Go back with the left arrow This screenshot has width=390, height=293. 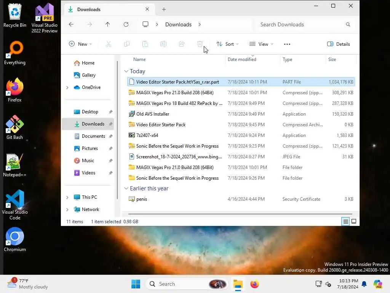(71, 24)
